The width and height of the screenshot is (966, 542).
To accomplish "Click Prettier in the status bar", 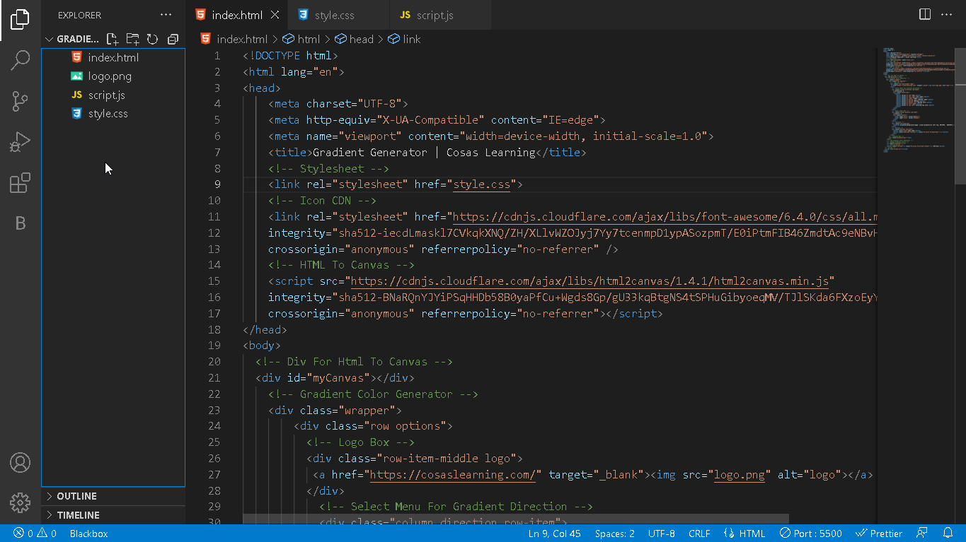I will coord(879,534).
